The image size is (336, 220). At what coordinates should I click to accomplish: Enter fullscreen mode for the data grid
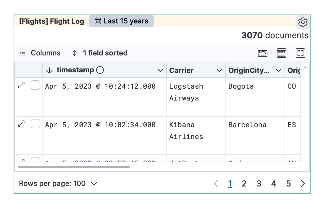[300, 53]
